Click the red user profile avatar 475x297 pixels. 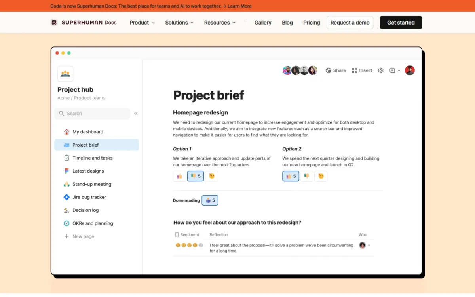410,70
